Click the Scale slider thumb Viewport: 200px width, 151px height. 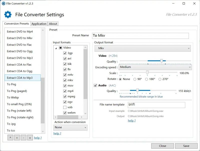(147, 72)
